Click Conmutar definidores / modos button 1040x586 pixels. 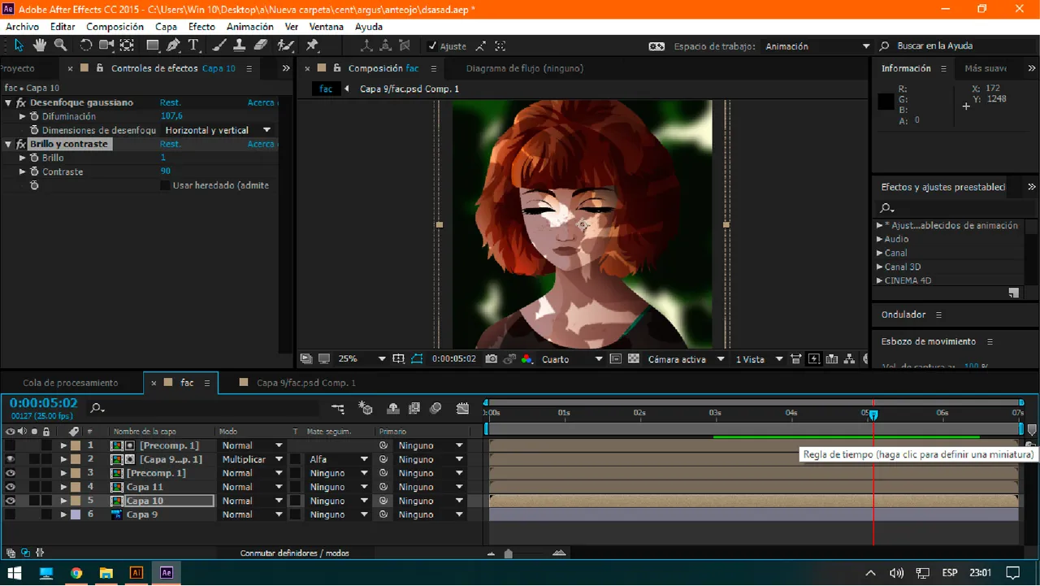[294, 553]
